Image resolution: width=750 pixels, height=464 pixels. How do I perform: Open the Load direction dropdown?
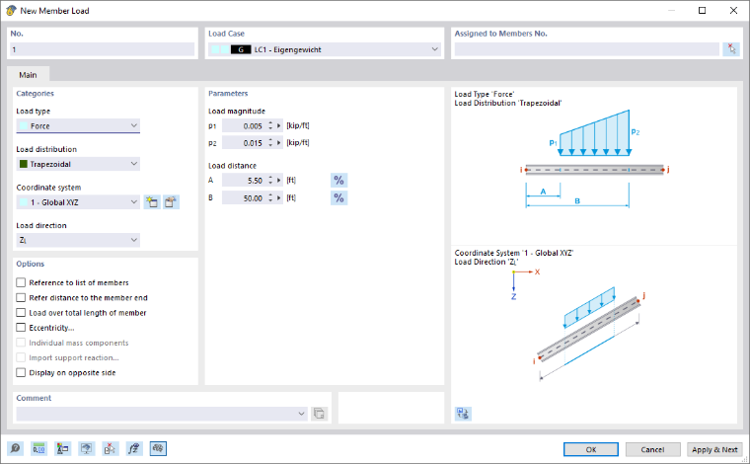pyautogui.click(x=78, y=240)
